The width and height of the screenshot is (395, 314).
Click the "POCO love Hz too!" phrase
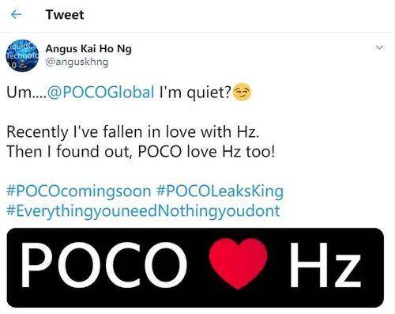click(x=206, y=152)
